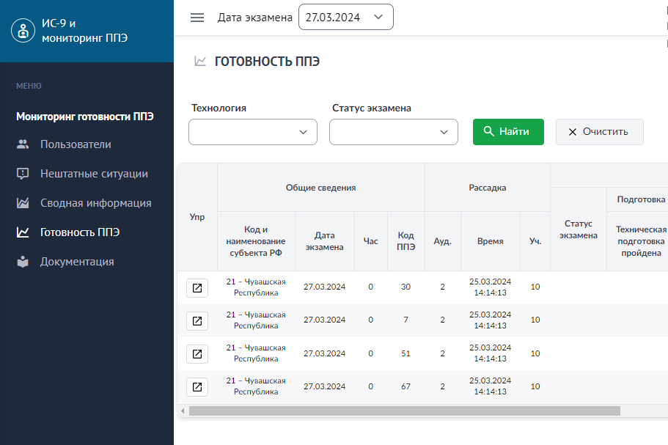The height and width of the screenshot is (445, 668).
Task: Click the Время column header
Action: pyautogui.click(x=491, y=241)
